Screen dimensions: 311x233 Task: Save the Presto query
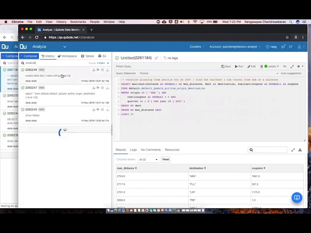[226, 67]
